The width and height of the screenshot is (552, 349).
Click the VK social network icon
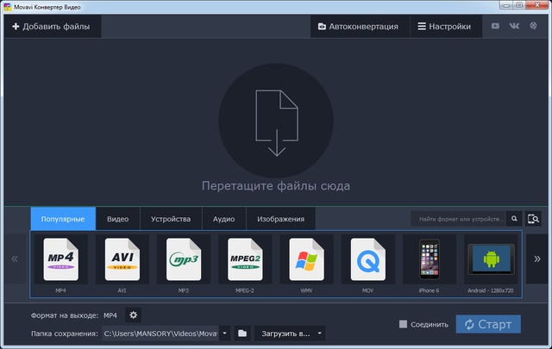pyautogui.click(x=514, y=27)
